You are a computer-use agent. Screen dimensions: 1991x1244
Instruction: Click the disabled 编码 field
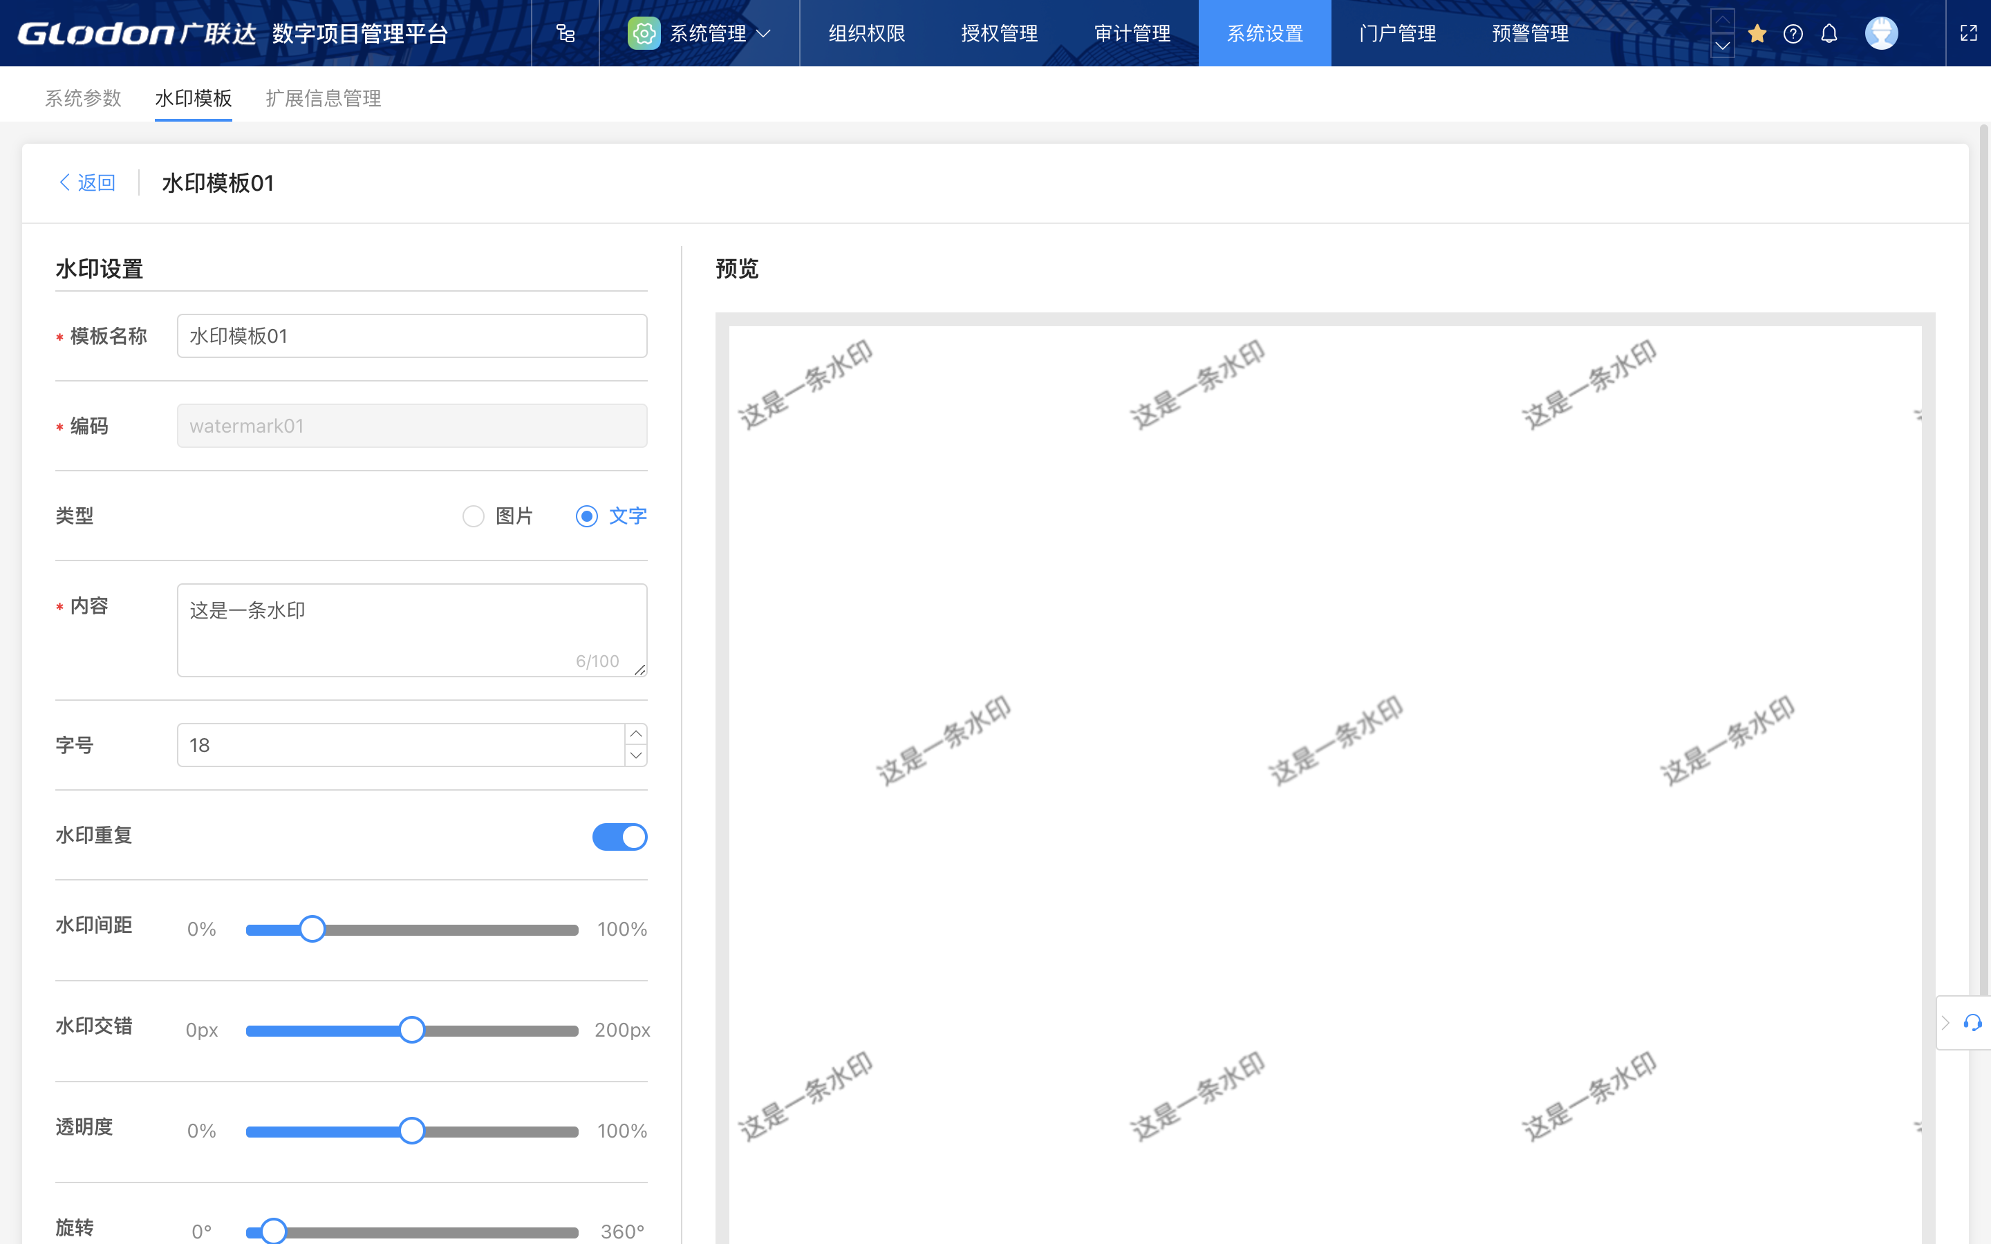(x=412, y=425)
